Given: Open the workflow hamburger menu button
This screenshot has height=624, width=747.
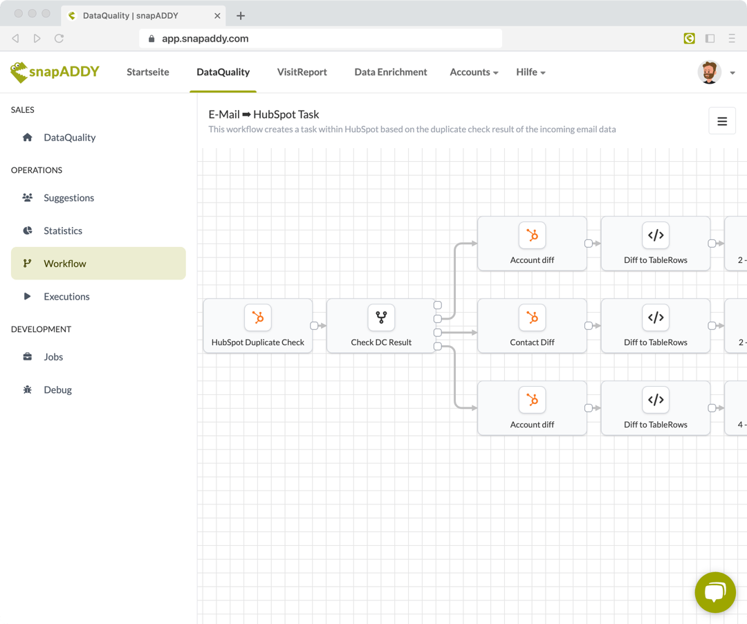Looking at the screenshot, I should click(722, 120).
